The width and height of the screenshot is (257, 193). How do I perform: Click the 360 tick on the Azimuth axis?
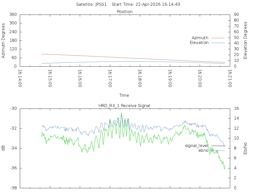coord(13,15)
